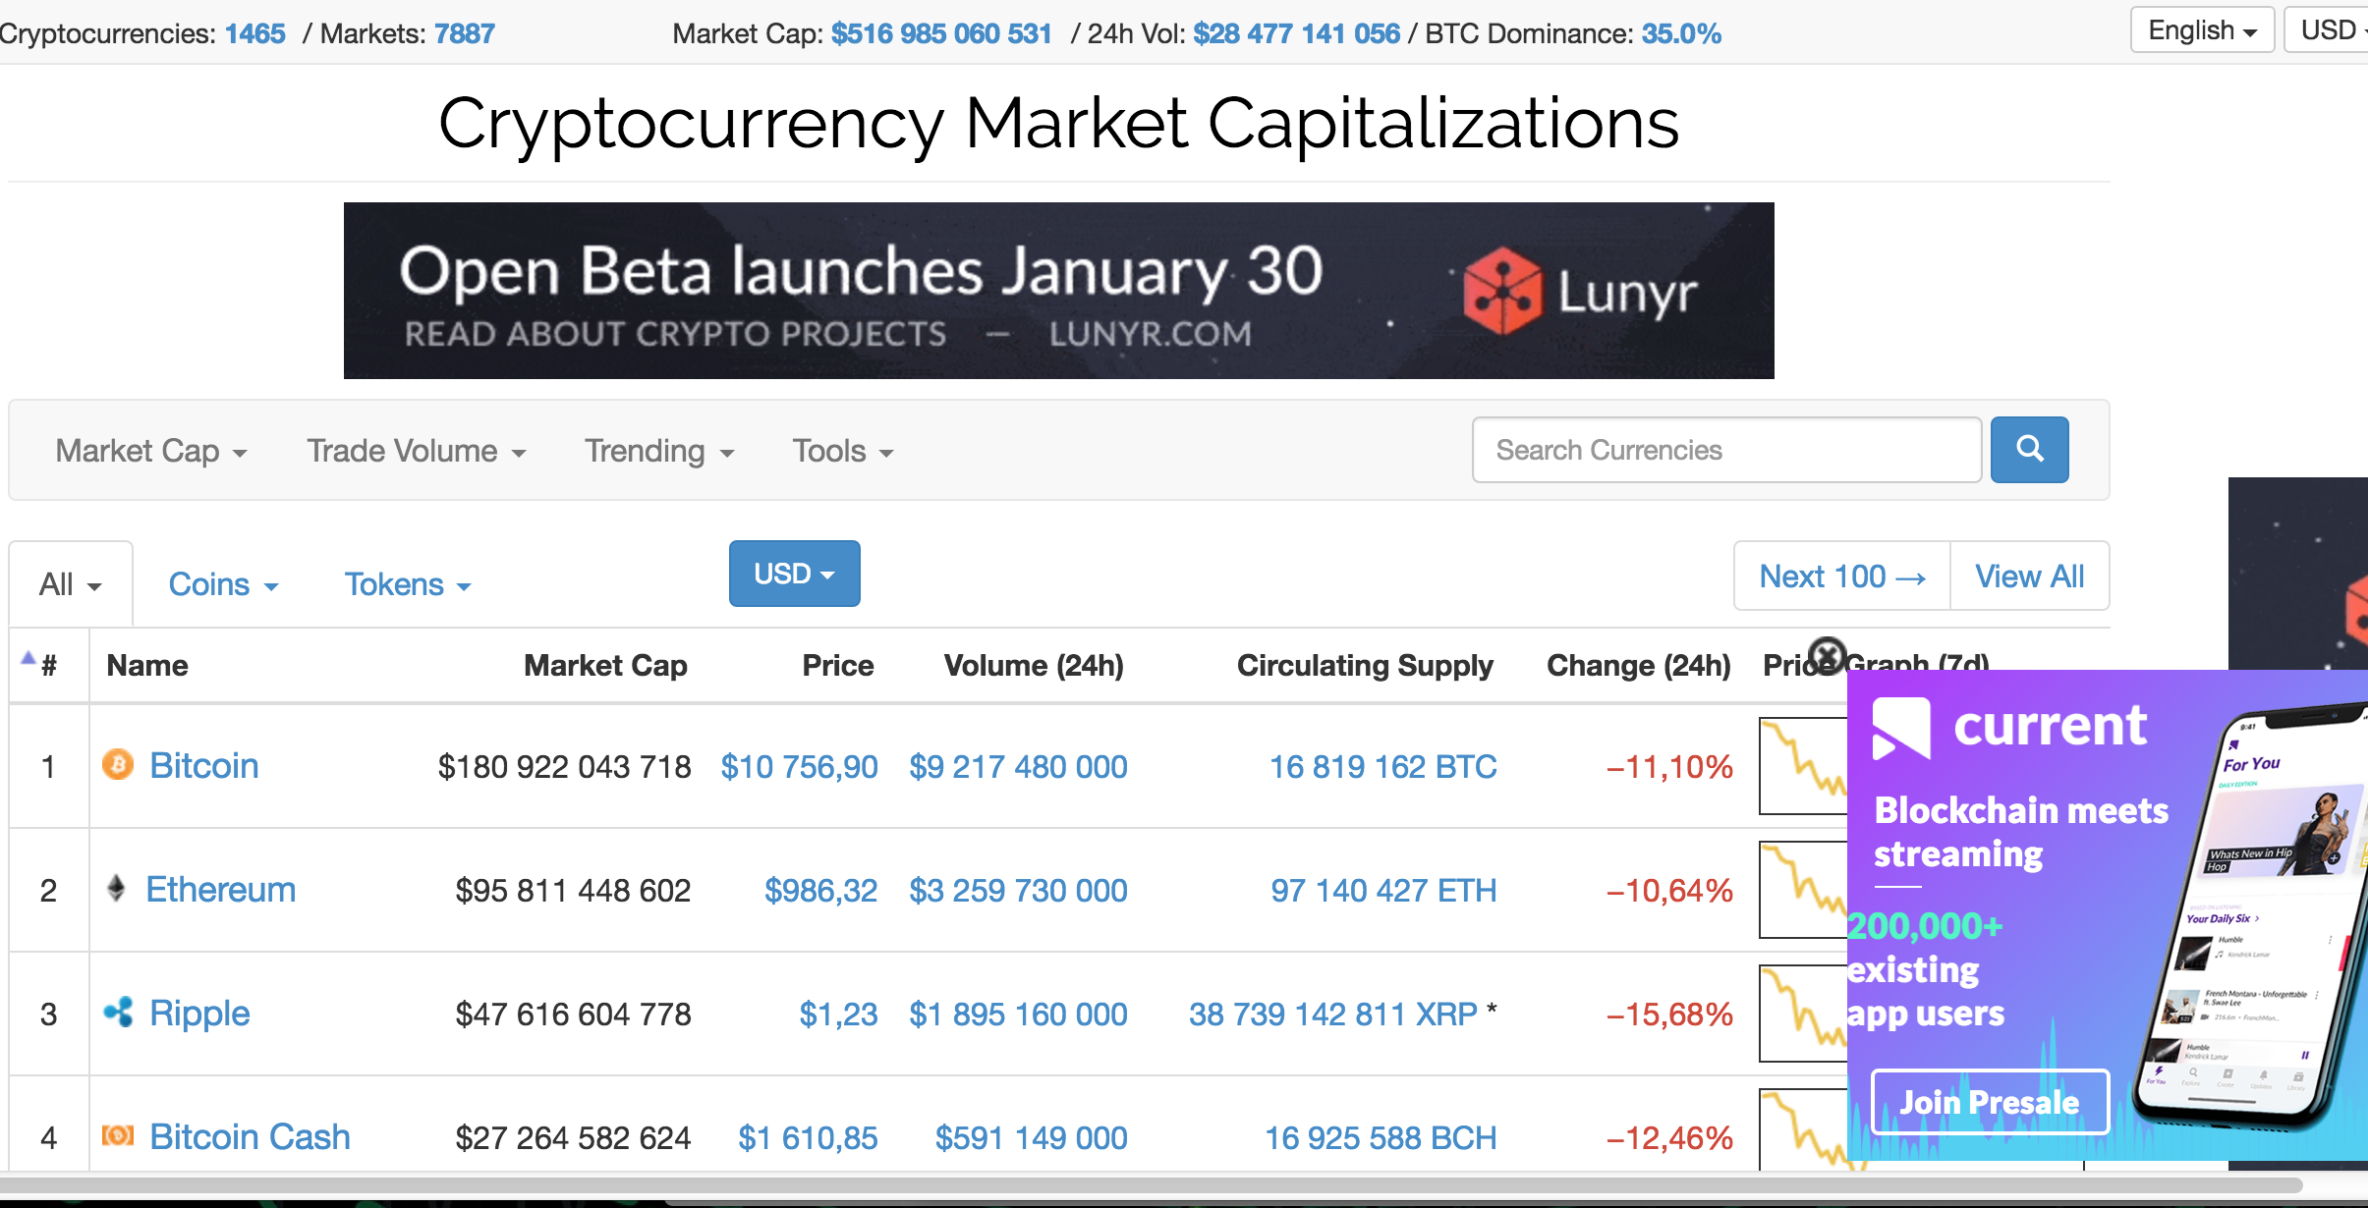Click the Lunyr logo in banner ad

coord(1580,291)
